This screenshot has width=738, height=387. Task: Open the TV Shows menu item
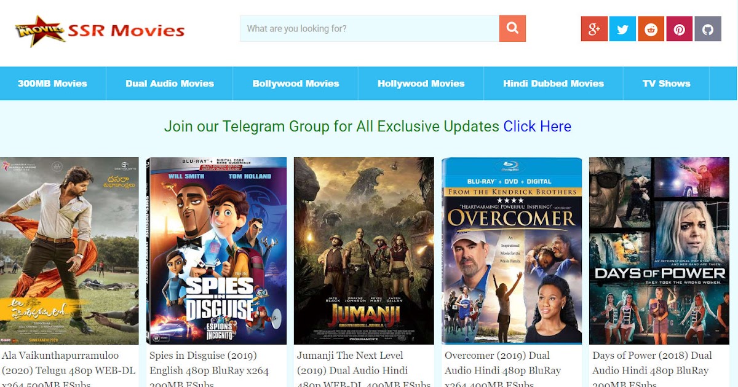tap(667, 84)
